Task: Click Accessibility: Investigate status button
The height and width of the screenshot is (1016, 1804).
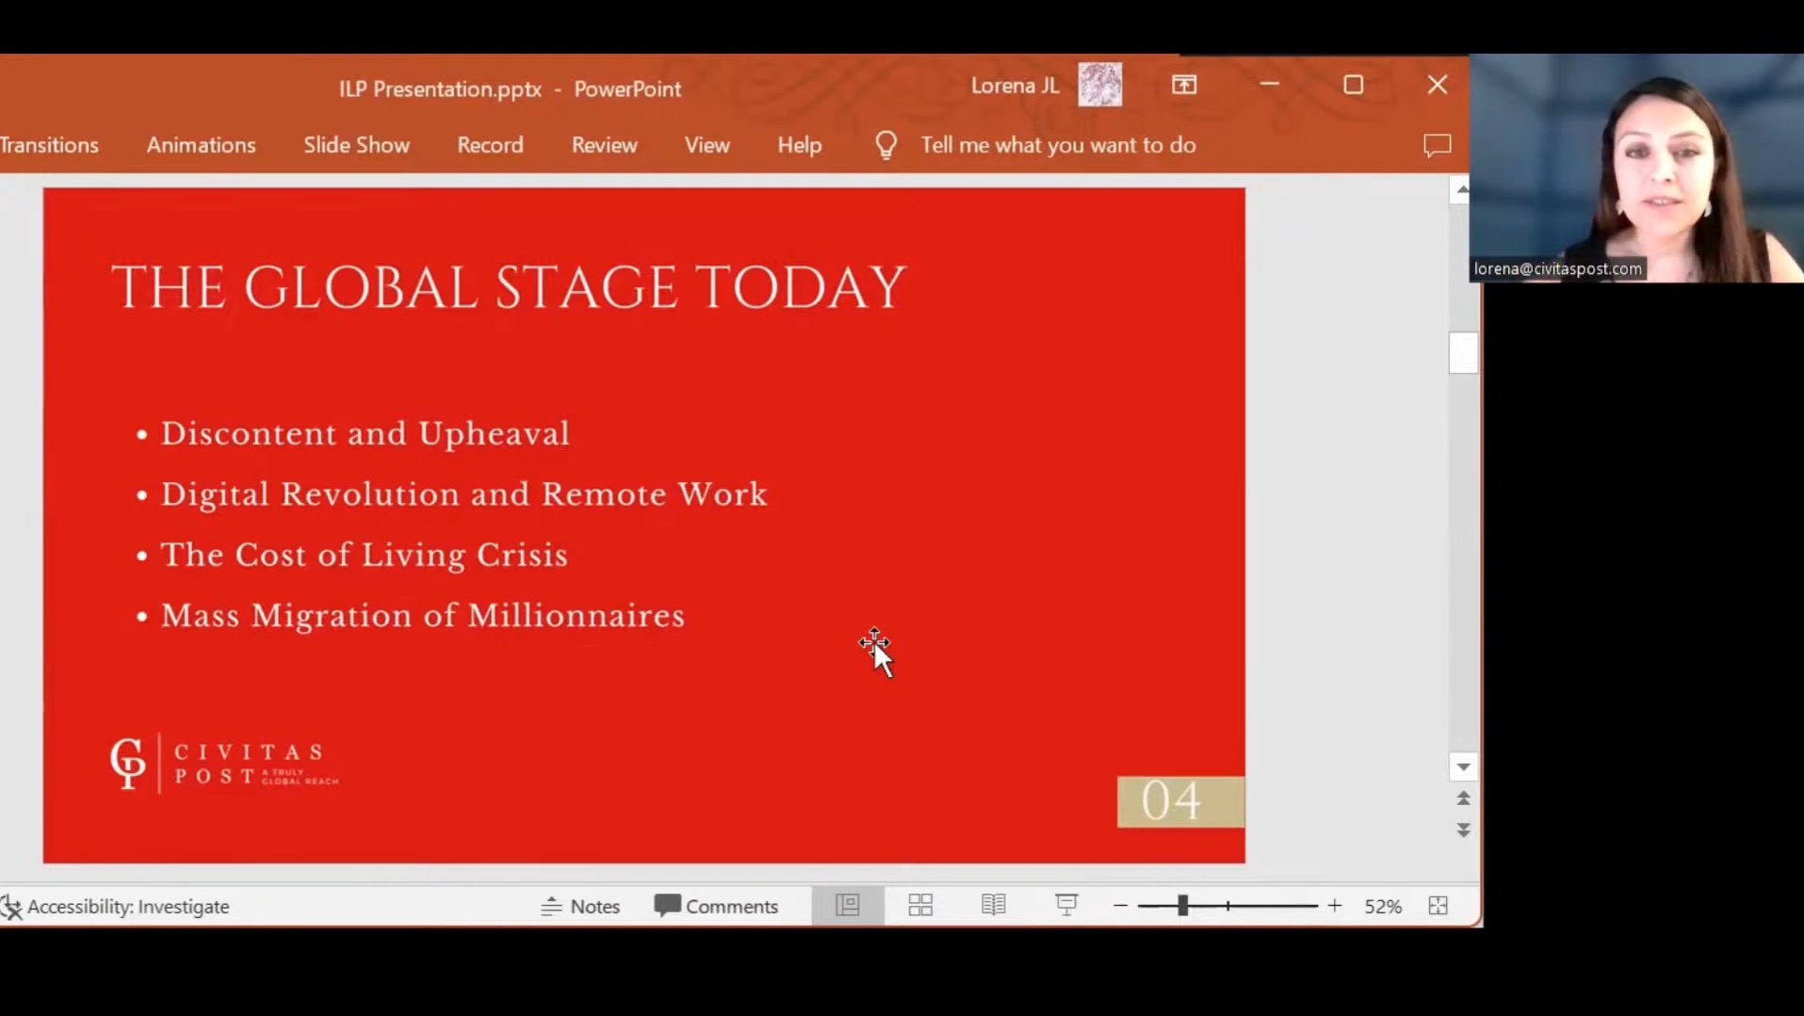Action: pos(118,906)
